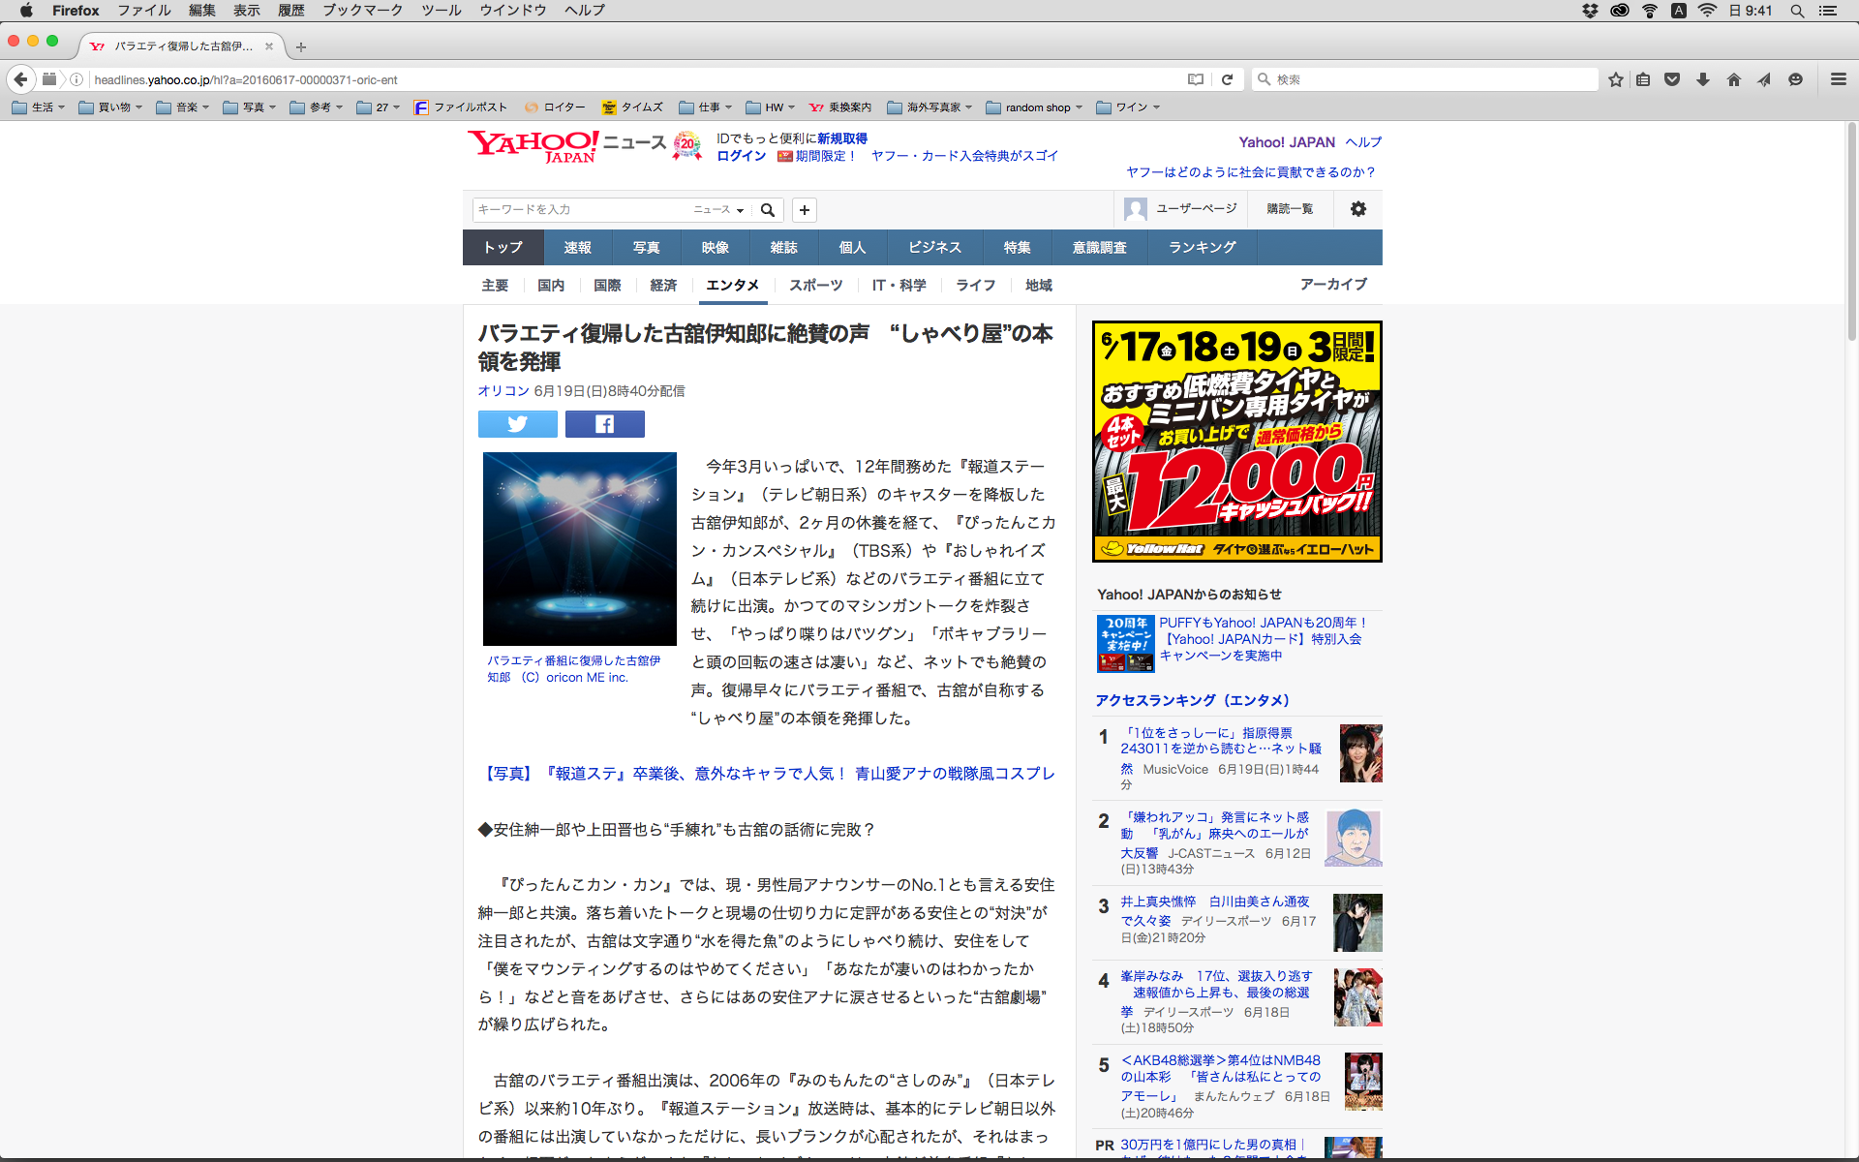
Task: Click the ログイン link
Action: 741,156
